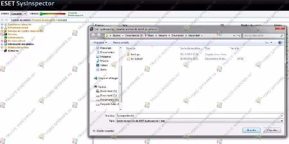Image resolution: width=289 pixels, height=144 pixels.
Task: Click the Procesos en ejecución breadcrumb link
Action: pyautogui.click(x=43, y=20)
